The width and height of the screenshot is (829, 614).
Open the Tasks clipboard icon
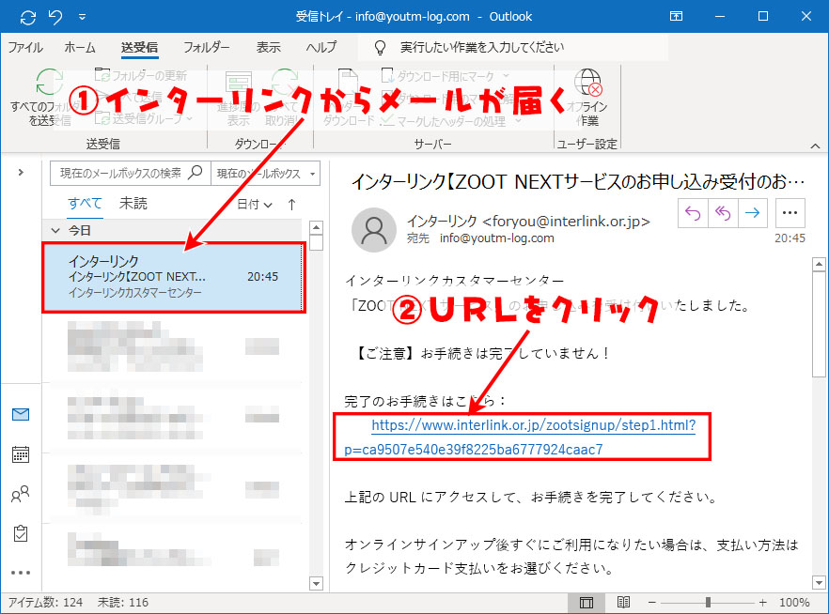tap(21, 533)
